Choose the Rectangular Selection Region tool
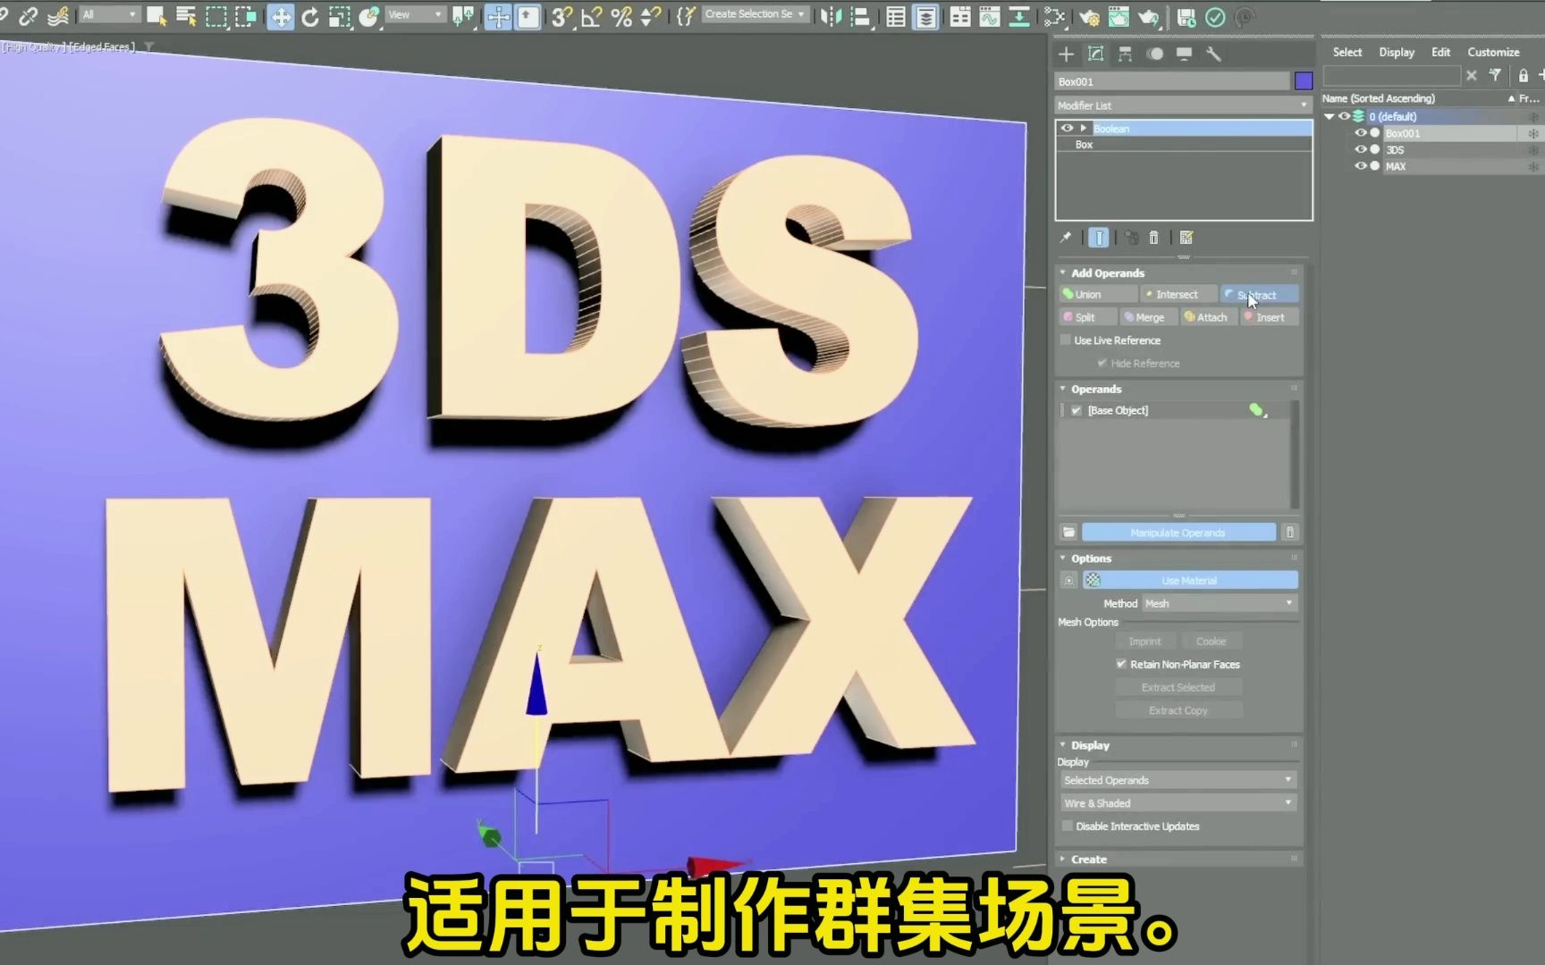This screenshot has height=965, width=1545. (x=215, y=16)
